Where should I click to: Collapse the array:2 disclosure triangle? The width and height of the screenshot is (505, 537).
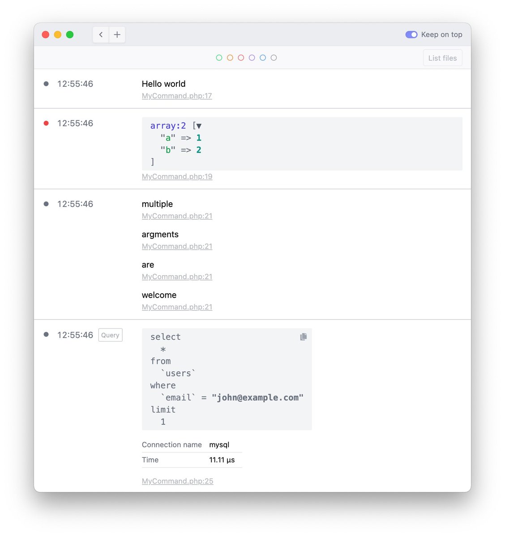pos(199,126)
